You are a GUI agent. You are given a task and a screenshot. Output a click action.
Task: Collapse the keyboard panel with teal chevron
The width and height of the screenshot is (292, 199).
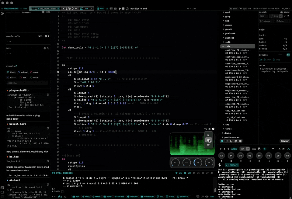(289, 149)
